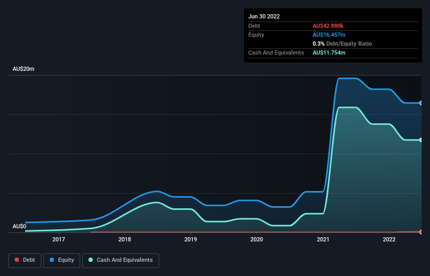Click the AU$42.880k debt value
The image size is (430, 276).
(x=328, y=26)
